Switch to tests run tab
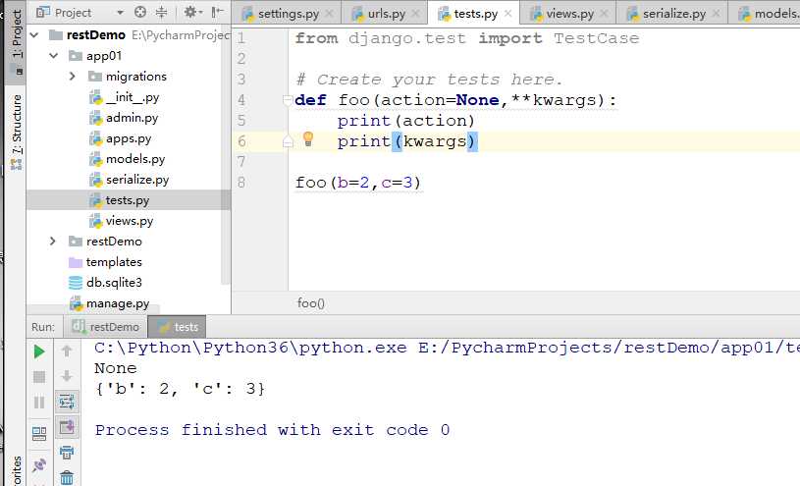This screenshot has height=486, width=800. pyautogui.click(x=177, y=327)
